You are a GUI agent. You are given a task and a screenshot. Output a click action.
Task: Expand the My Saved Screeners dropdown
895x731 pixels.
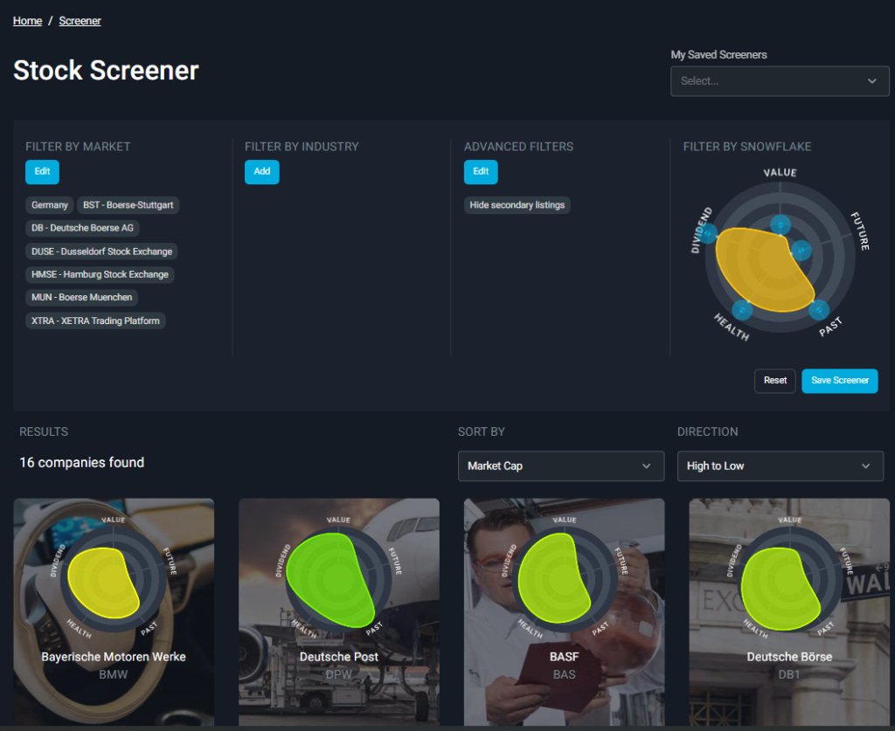(779, 81)
